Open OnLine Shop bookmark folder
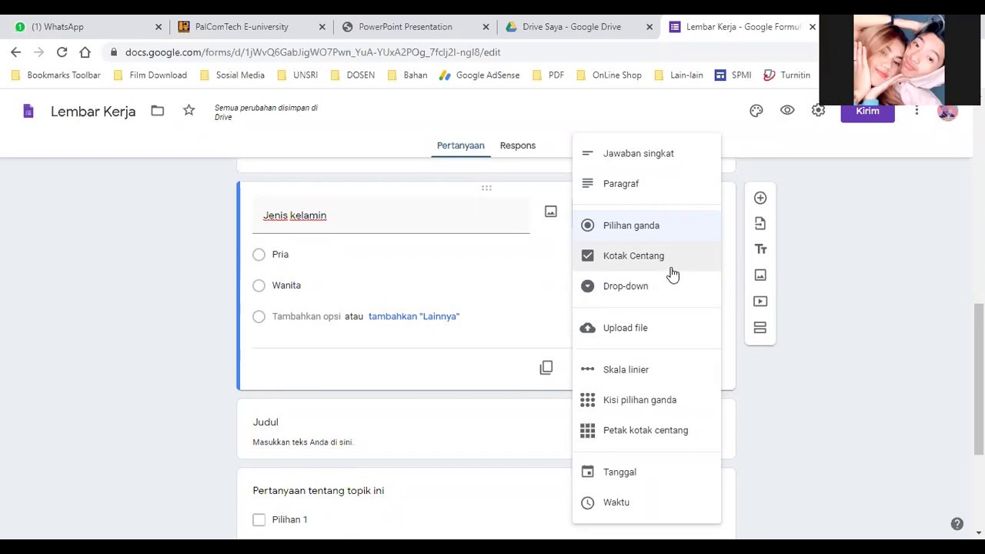The height and width of the screenshot is (554, 985). coord(609,75)
